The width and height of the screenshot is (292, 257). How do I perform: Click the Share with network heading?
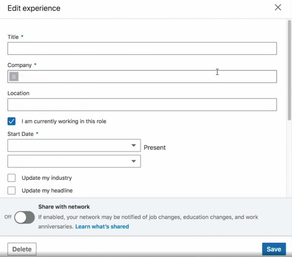click(64, 207)
